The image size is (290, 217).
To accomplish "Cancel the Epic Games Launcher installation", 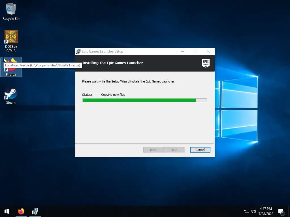I will pos(200,150).
